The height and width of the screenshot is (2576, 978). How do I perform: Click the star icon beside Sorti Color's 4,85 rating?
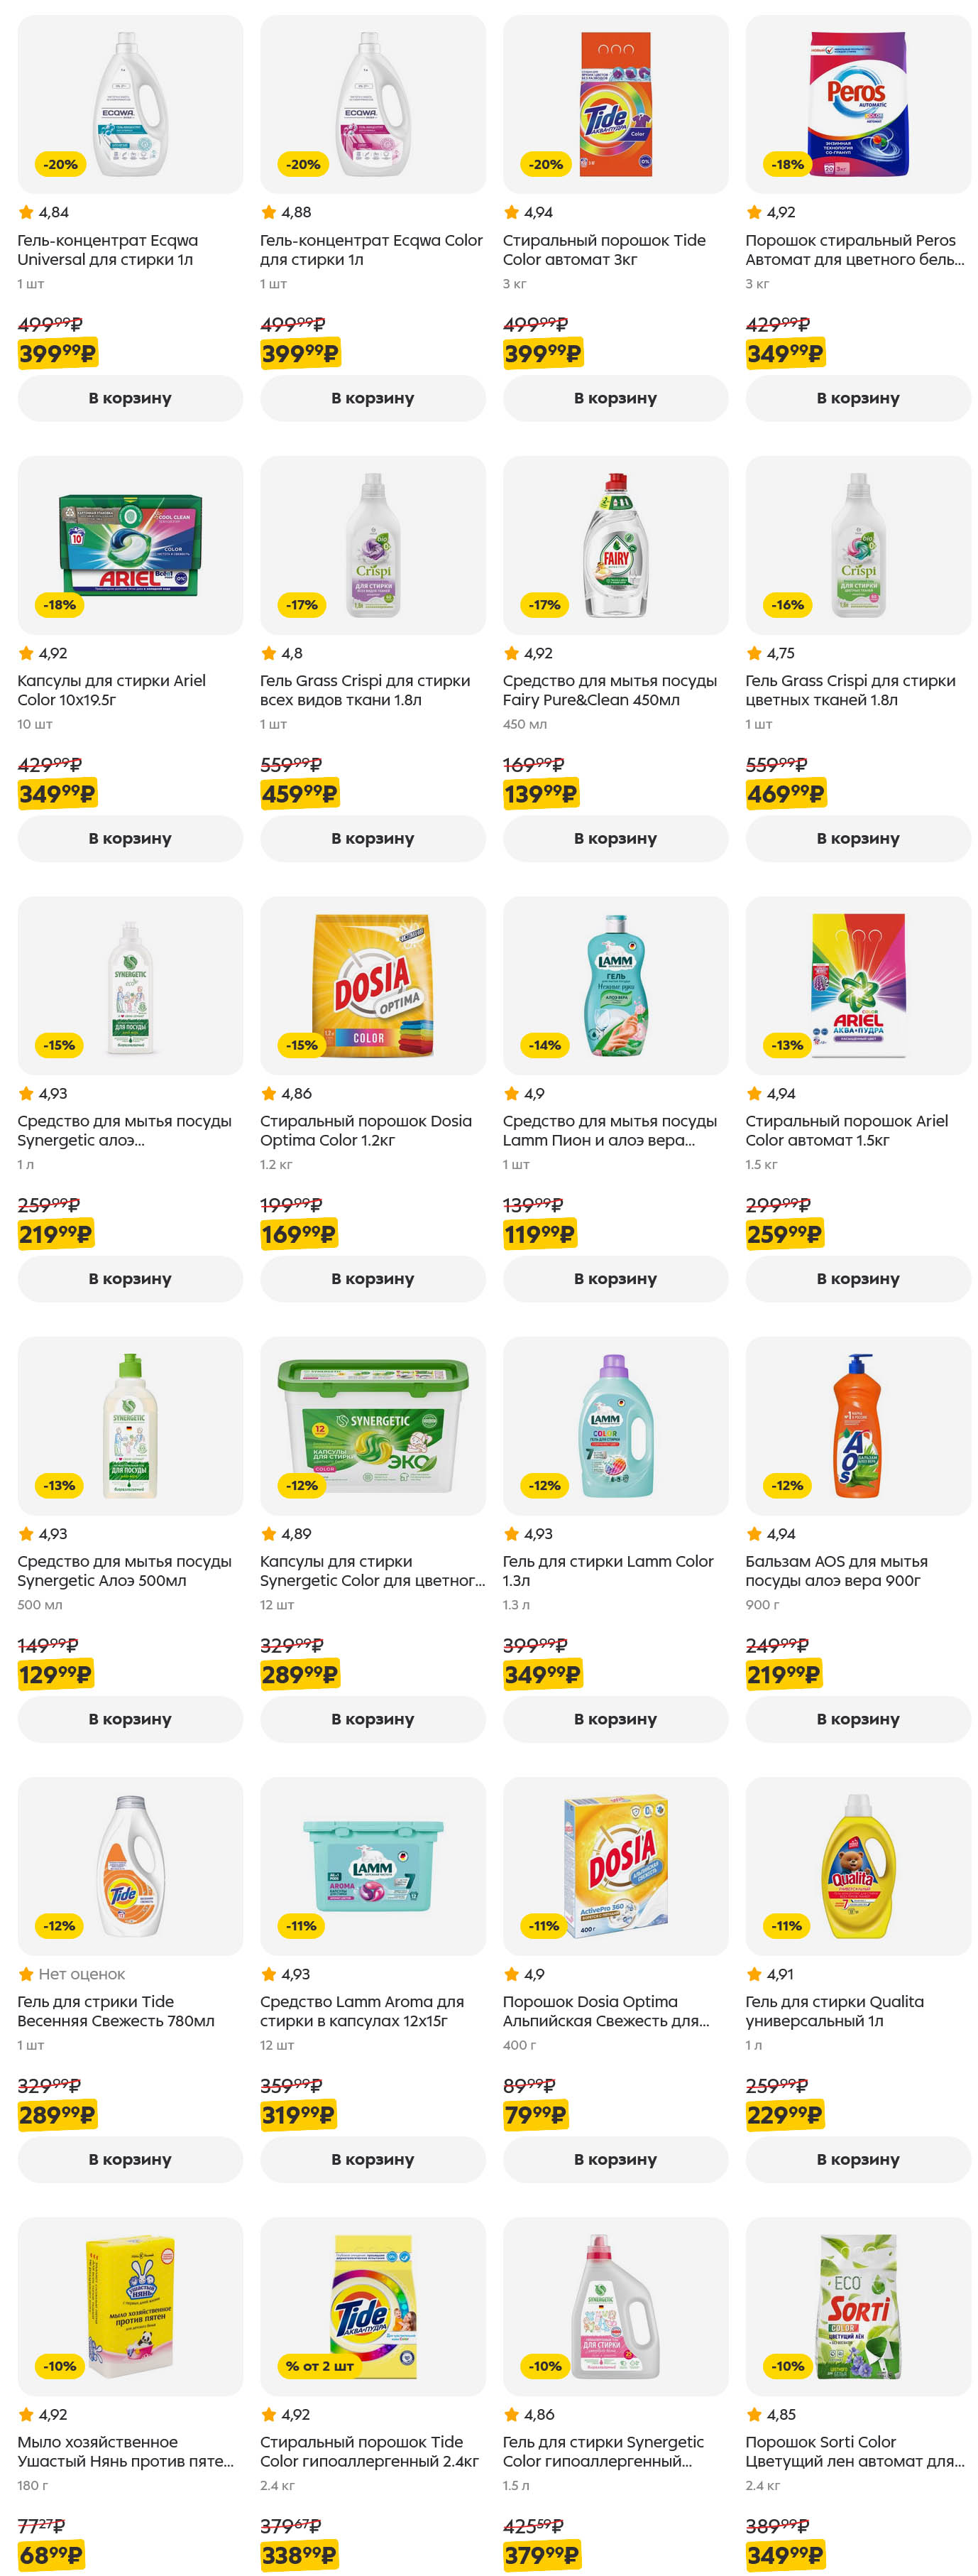coord(754,2414)
